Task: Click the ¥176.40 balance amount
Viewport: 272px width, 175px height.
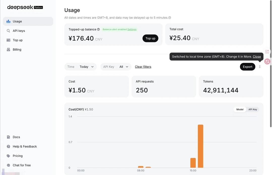Action: click(x=81, y=38)
